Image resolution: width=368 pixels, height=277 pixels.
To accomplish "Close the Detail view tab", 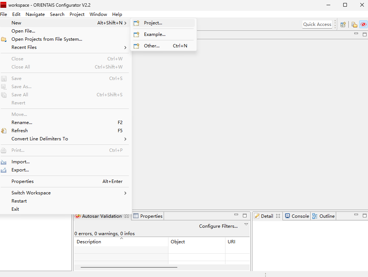I will pyautogui.click(x=278, y=216).
